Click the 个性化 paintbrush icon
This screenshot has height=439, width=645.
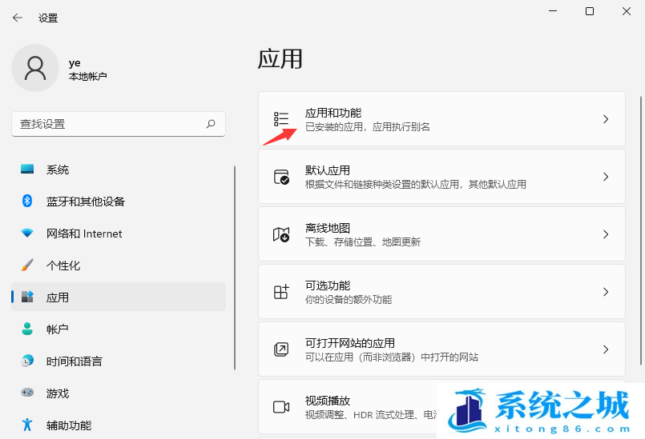pyautogui.click(x=27, y=265)
